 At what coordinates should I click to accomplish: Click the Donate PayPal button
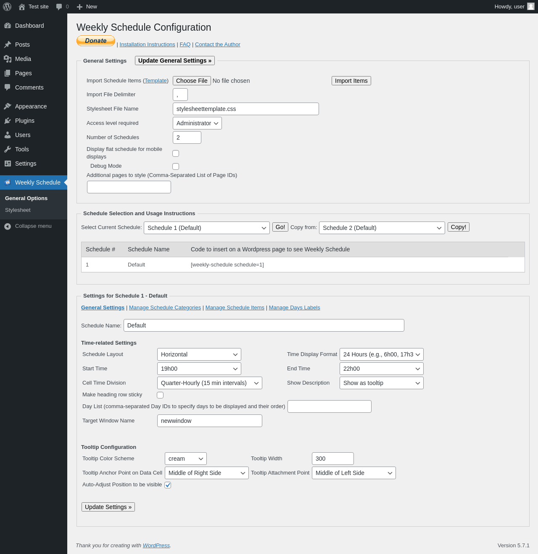[x=96, y=41]
